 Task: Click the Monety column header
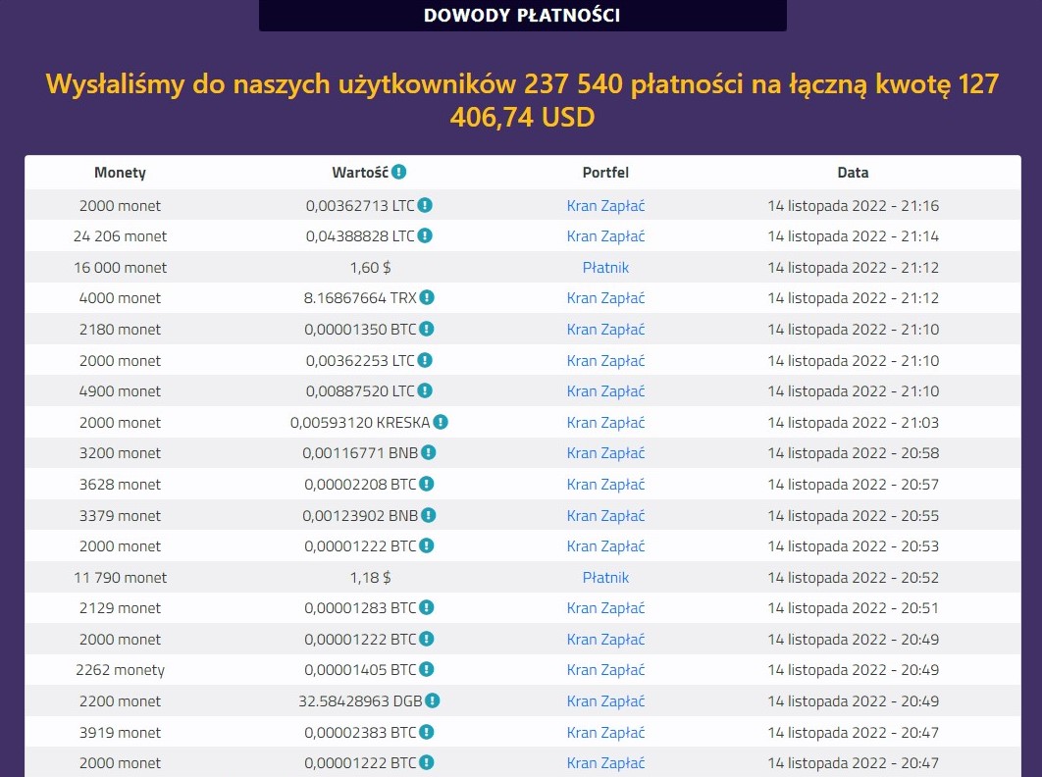[x=121, y=173]
